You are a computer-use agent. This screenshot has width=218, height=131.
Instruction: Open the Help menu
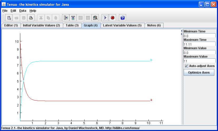(33, 11)
